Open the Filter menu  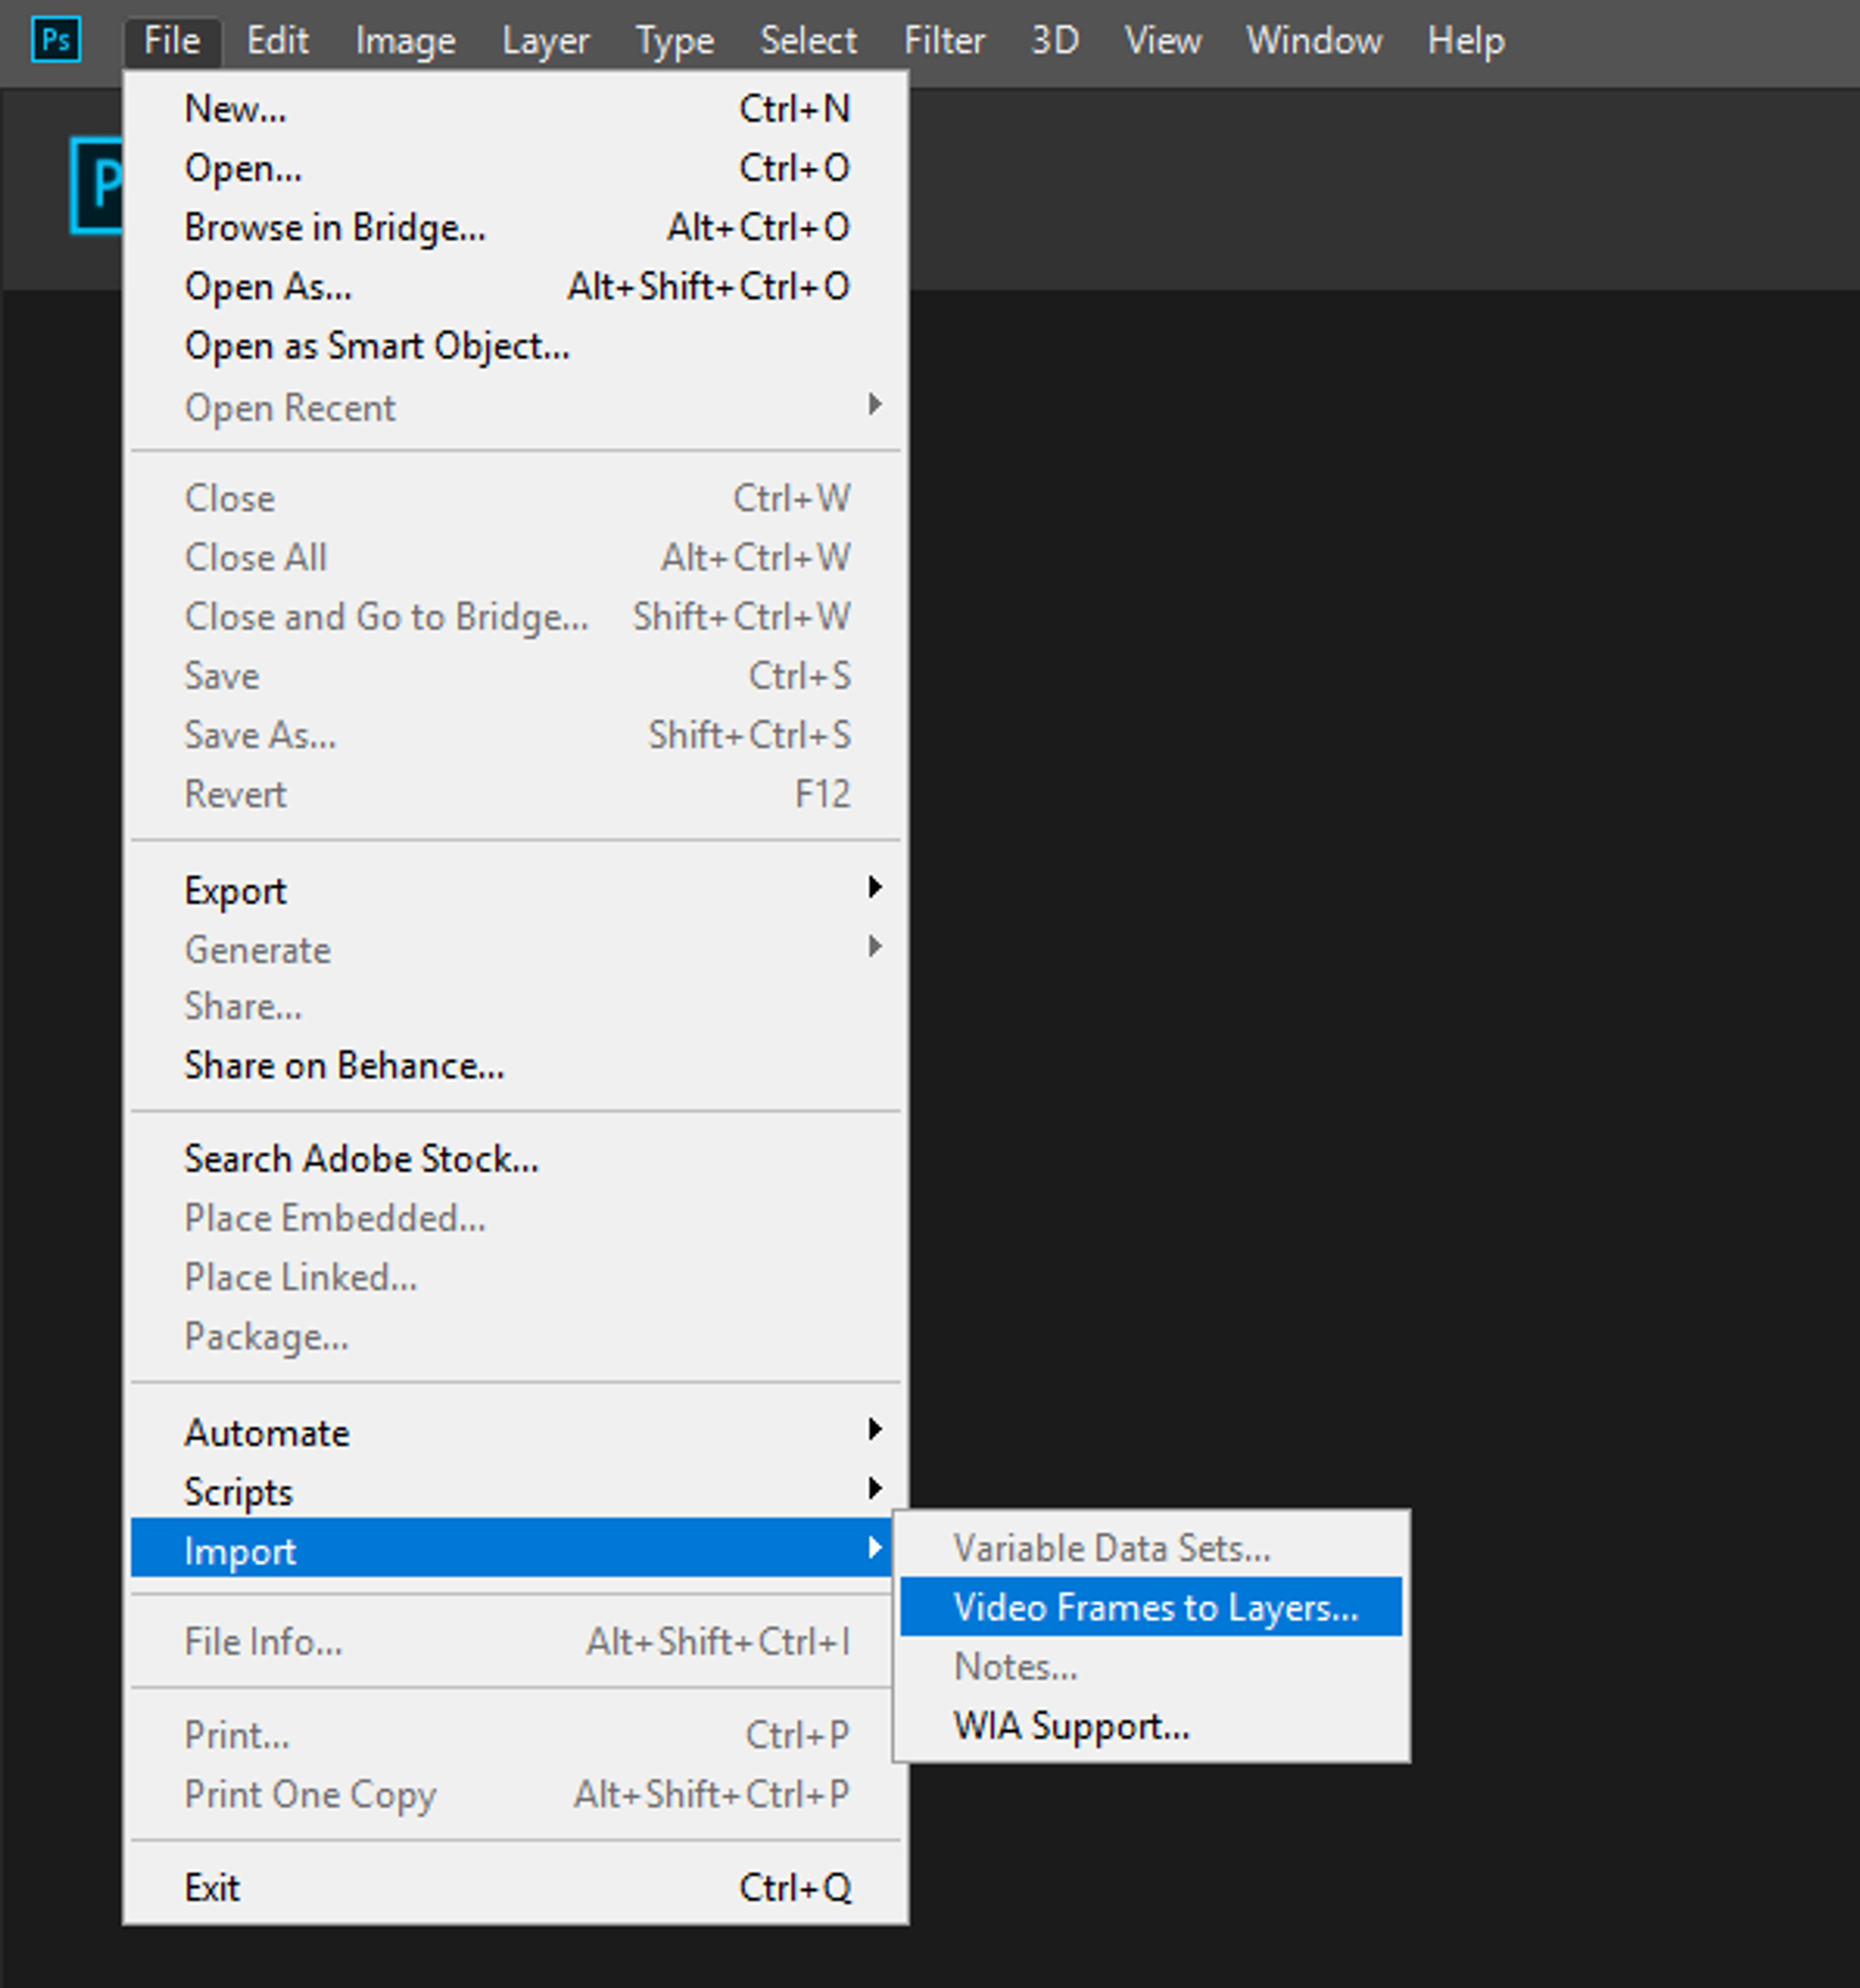pyautogui.click(x=944, y=41)
